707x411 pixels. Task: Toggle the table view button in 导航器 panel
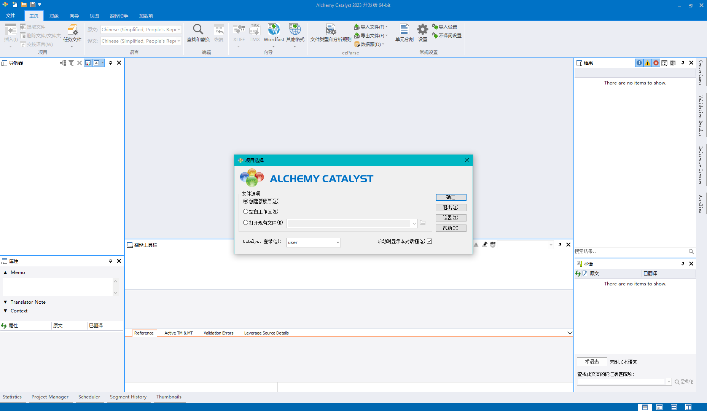pos(88,63)
